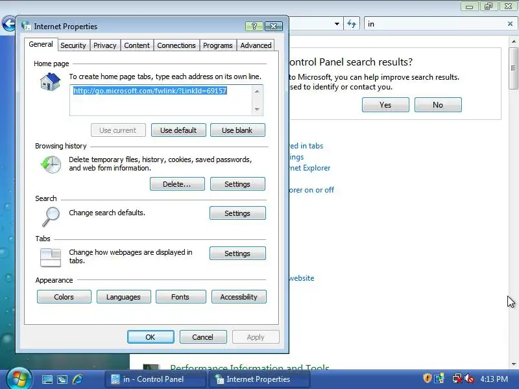The image size is (519, 389).
Task: Click the Internet Properties title bar icon
Action: (26, 26)
